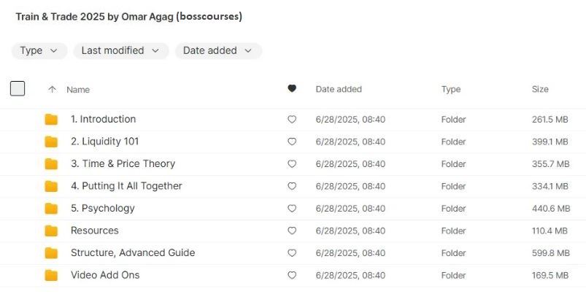Sort by the Size column header
Viewport: 586px width, 294px height.
[540, 89]
